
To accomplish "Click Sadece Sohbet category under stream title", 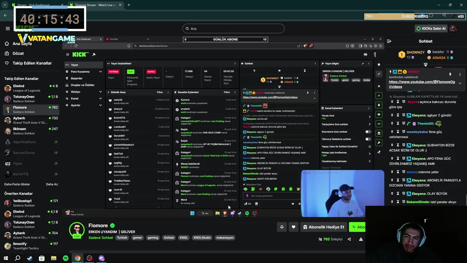I will [101, 237].
